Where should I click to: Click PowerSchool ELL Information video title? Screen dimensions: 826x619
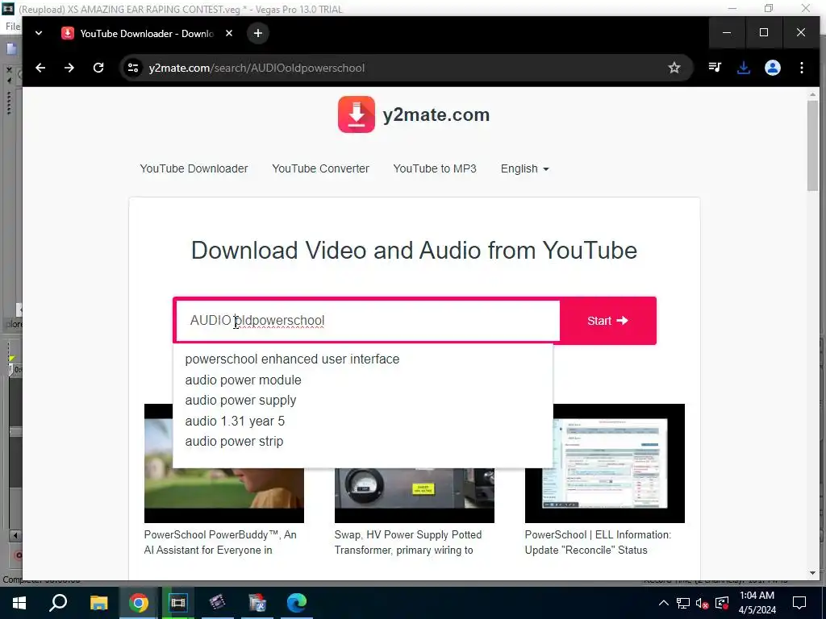coord(598,542)
